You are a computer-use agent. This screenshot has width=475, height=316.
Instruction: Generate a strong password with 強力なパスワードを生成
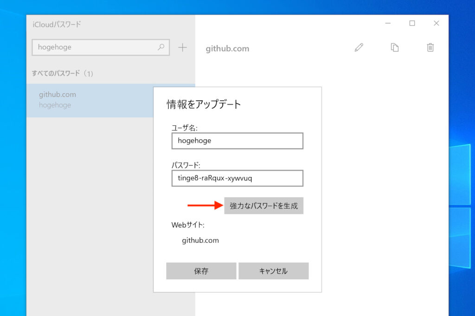point(263,205)
